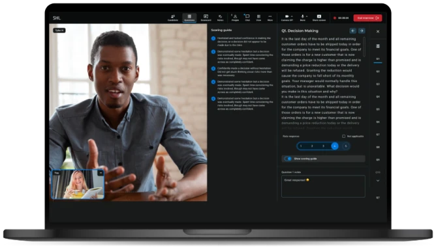Click the Q1. Decision Making heading
This screenshot has width=436, height=249.
click(300, 31)
